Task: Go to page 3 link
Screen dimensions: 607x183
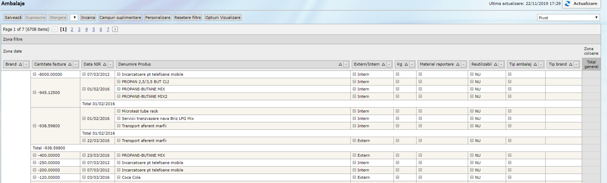Action: 79,29
